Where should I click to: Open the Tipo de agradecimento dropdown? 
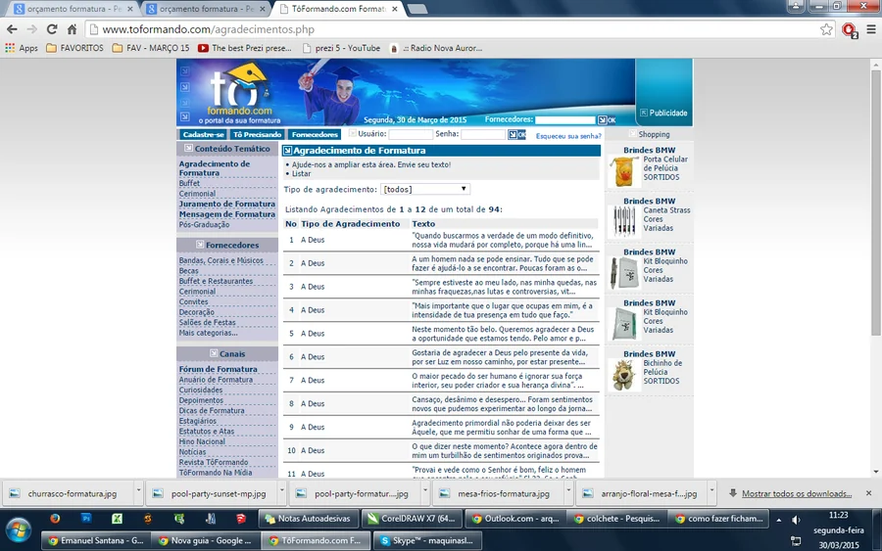click(425, 189)
